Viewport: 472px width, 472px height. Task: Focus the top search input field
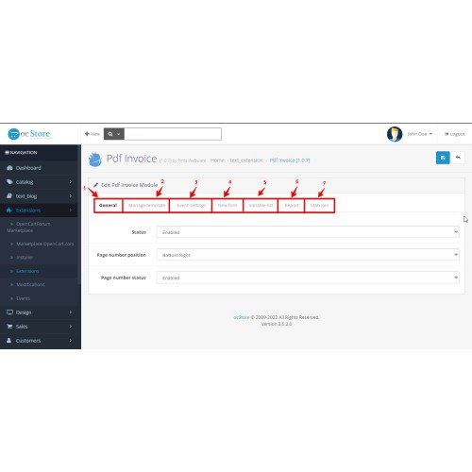coord(173,134)
